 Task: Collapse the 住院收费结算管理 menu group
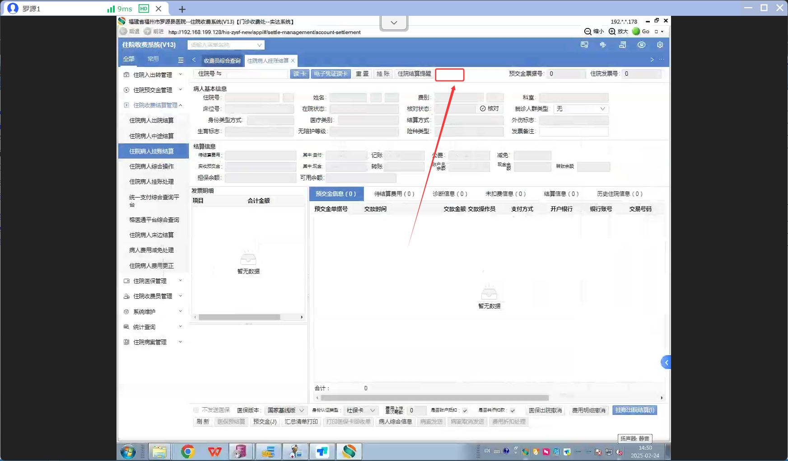[x=154, y=105]
